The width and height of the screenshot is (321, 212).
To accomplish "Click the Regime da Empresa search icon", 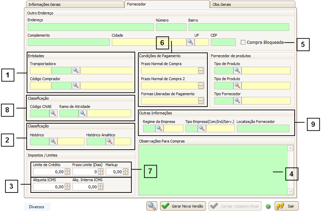I will pyautogui.click(x=159, y=128).
